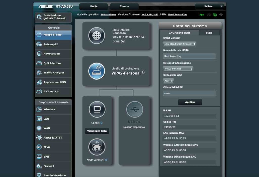Click the firmware version link
259x177 pixels.
coord(150,15)
